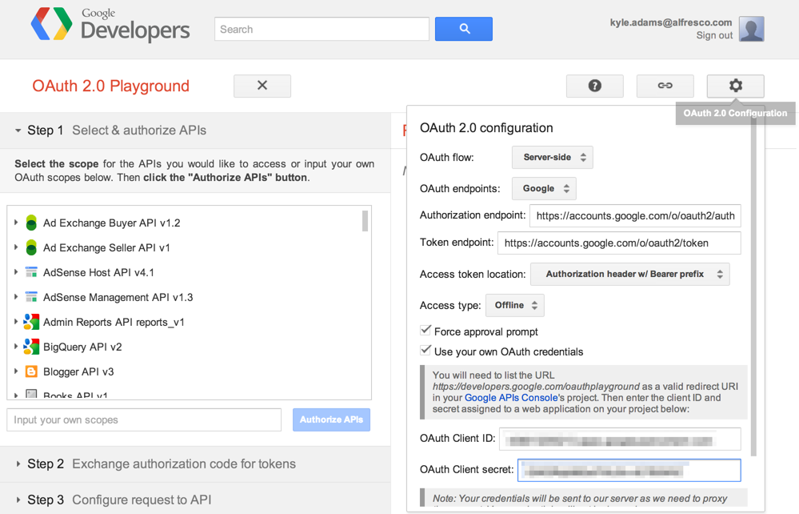Click the Ad Exchange Buyer API icon
The width and height of the screenshot is (799, 514).
pyautogui.click(x=31, y=223)
